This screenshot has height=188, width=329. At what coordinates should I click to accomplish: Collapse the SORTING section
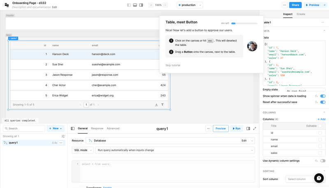tap(324, 171)
